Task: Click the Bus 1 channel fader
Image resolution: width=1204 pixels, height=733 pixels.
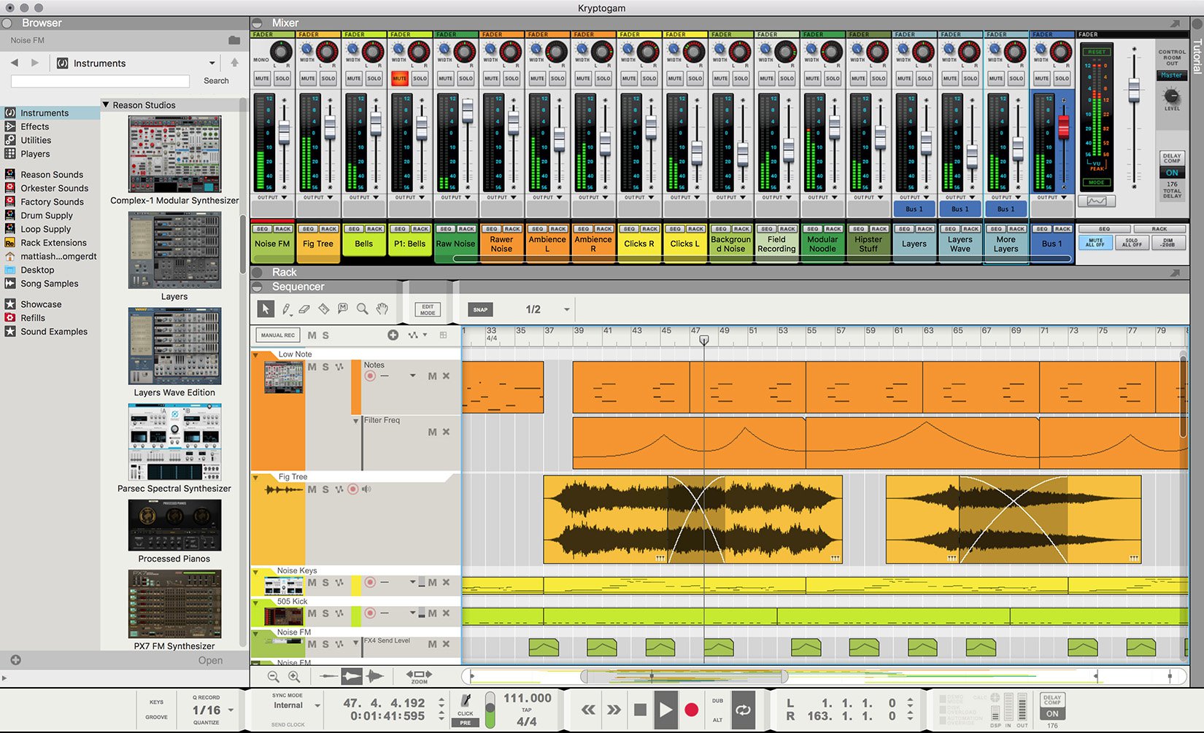Action: [x=1063, y=128]
